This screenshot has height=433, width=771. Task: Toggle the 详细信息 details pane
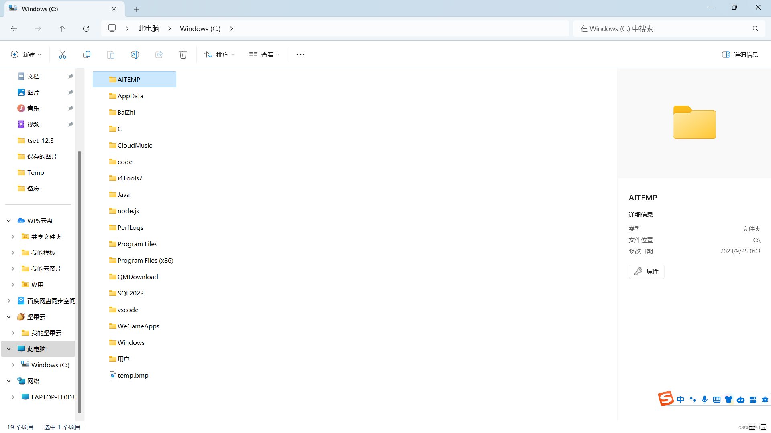pos(740,55)
